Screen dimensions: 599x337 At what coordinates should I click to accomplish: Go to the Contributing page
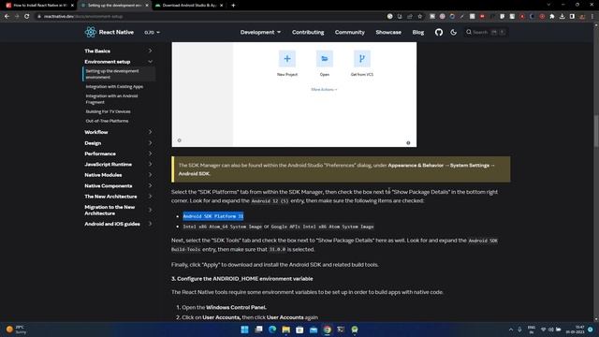pyautogui.click(x=308, y=32)
